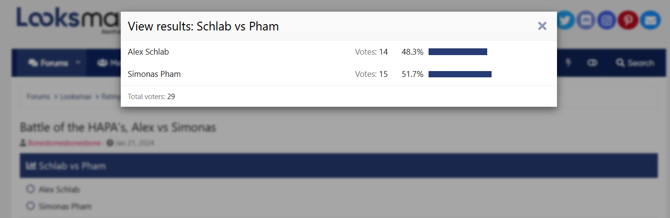Click the toggle-shaped icon in navbar

coord(592,63)
